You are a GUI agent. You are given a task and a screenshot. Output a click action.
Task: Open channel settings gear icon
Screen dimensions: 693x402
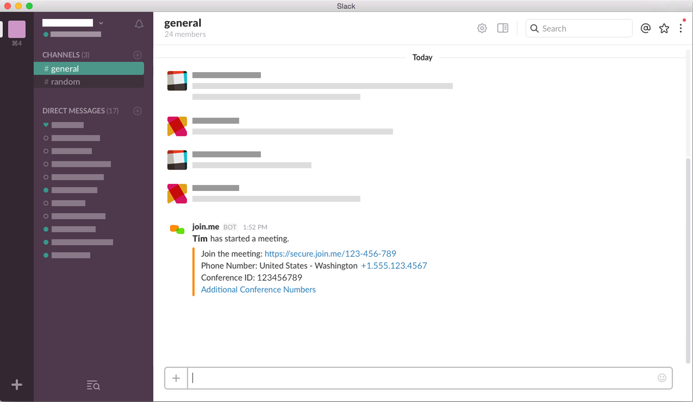[482, 28]
